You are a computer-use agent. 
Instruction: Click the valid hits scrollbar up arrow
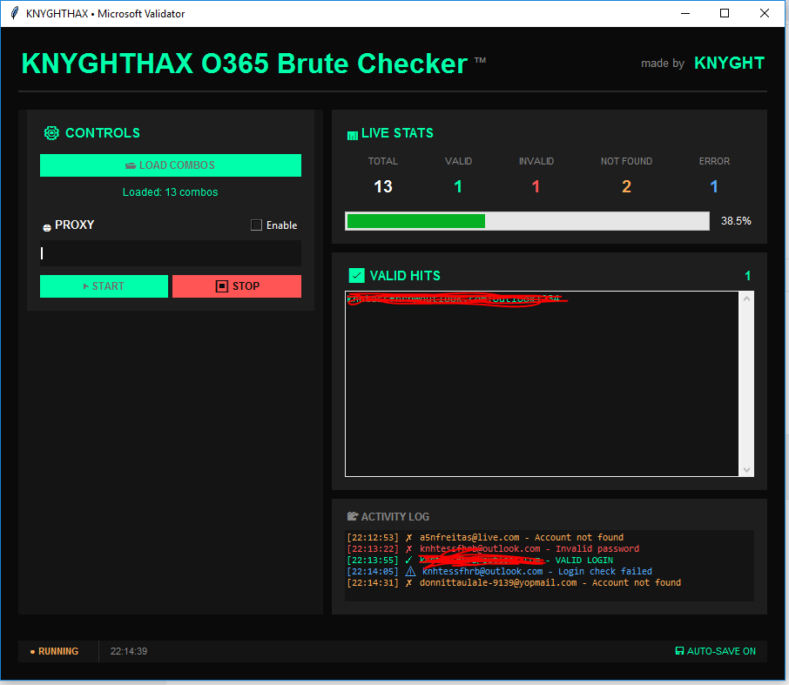746,299
